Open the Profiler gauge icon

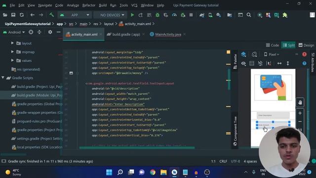tap(174, 15)
